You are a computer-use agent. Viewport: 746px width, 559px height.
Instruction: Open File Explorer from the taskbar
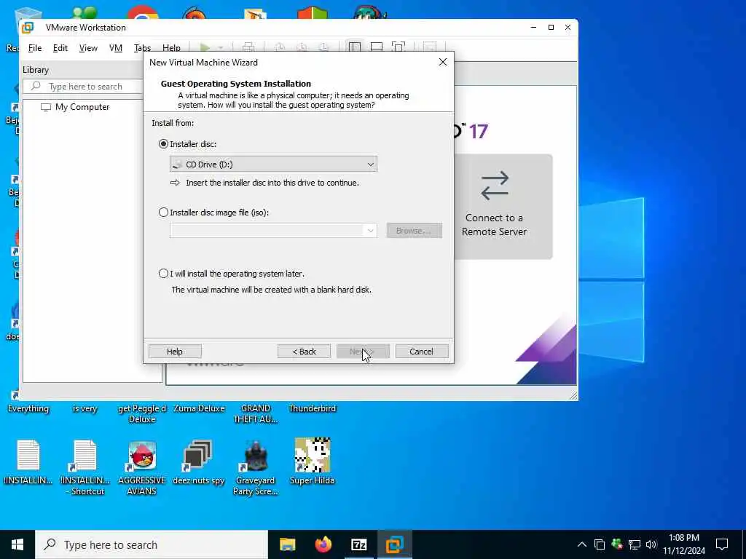(x=287, y=544)
